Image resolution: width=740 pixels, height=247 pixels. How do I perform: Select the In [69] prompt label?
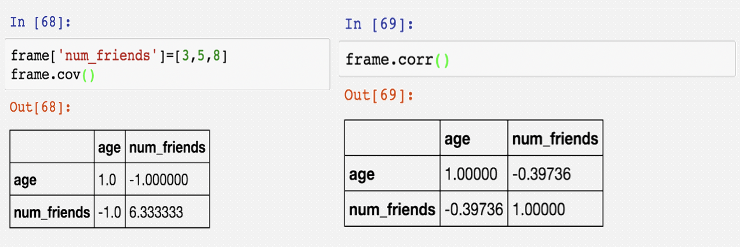[379, 24]
